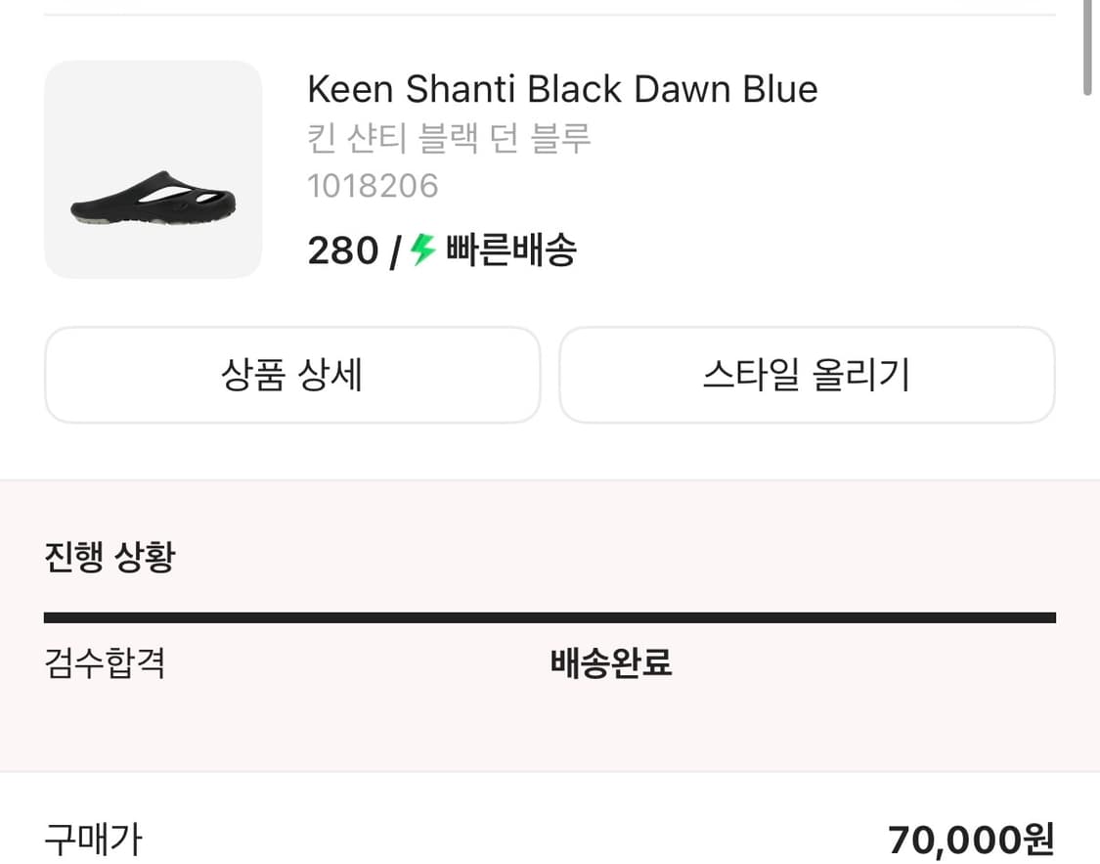The width and height of the screenshot is (1100, 864).
Task: Open the 상품 상세 (product detail) button
Action: click(x=292, y=375)
